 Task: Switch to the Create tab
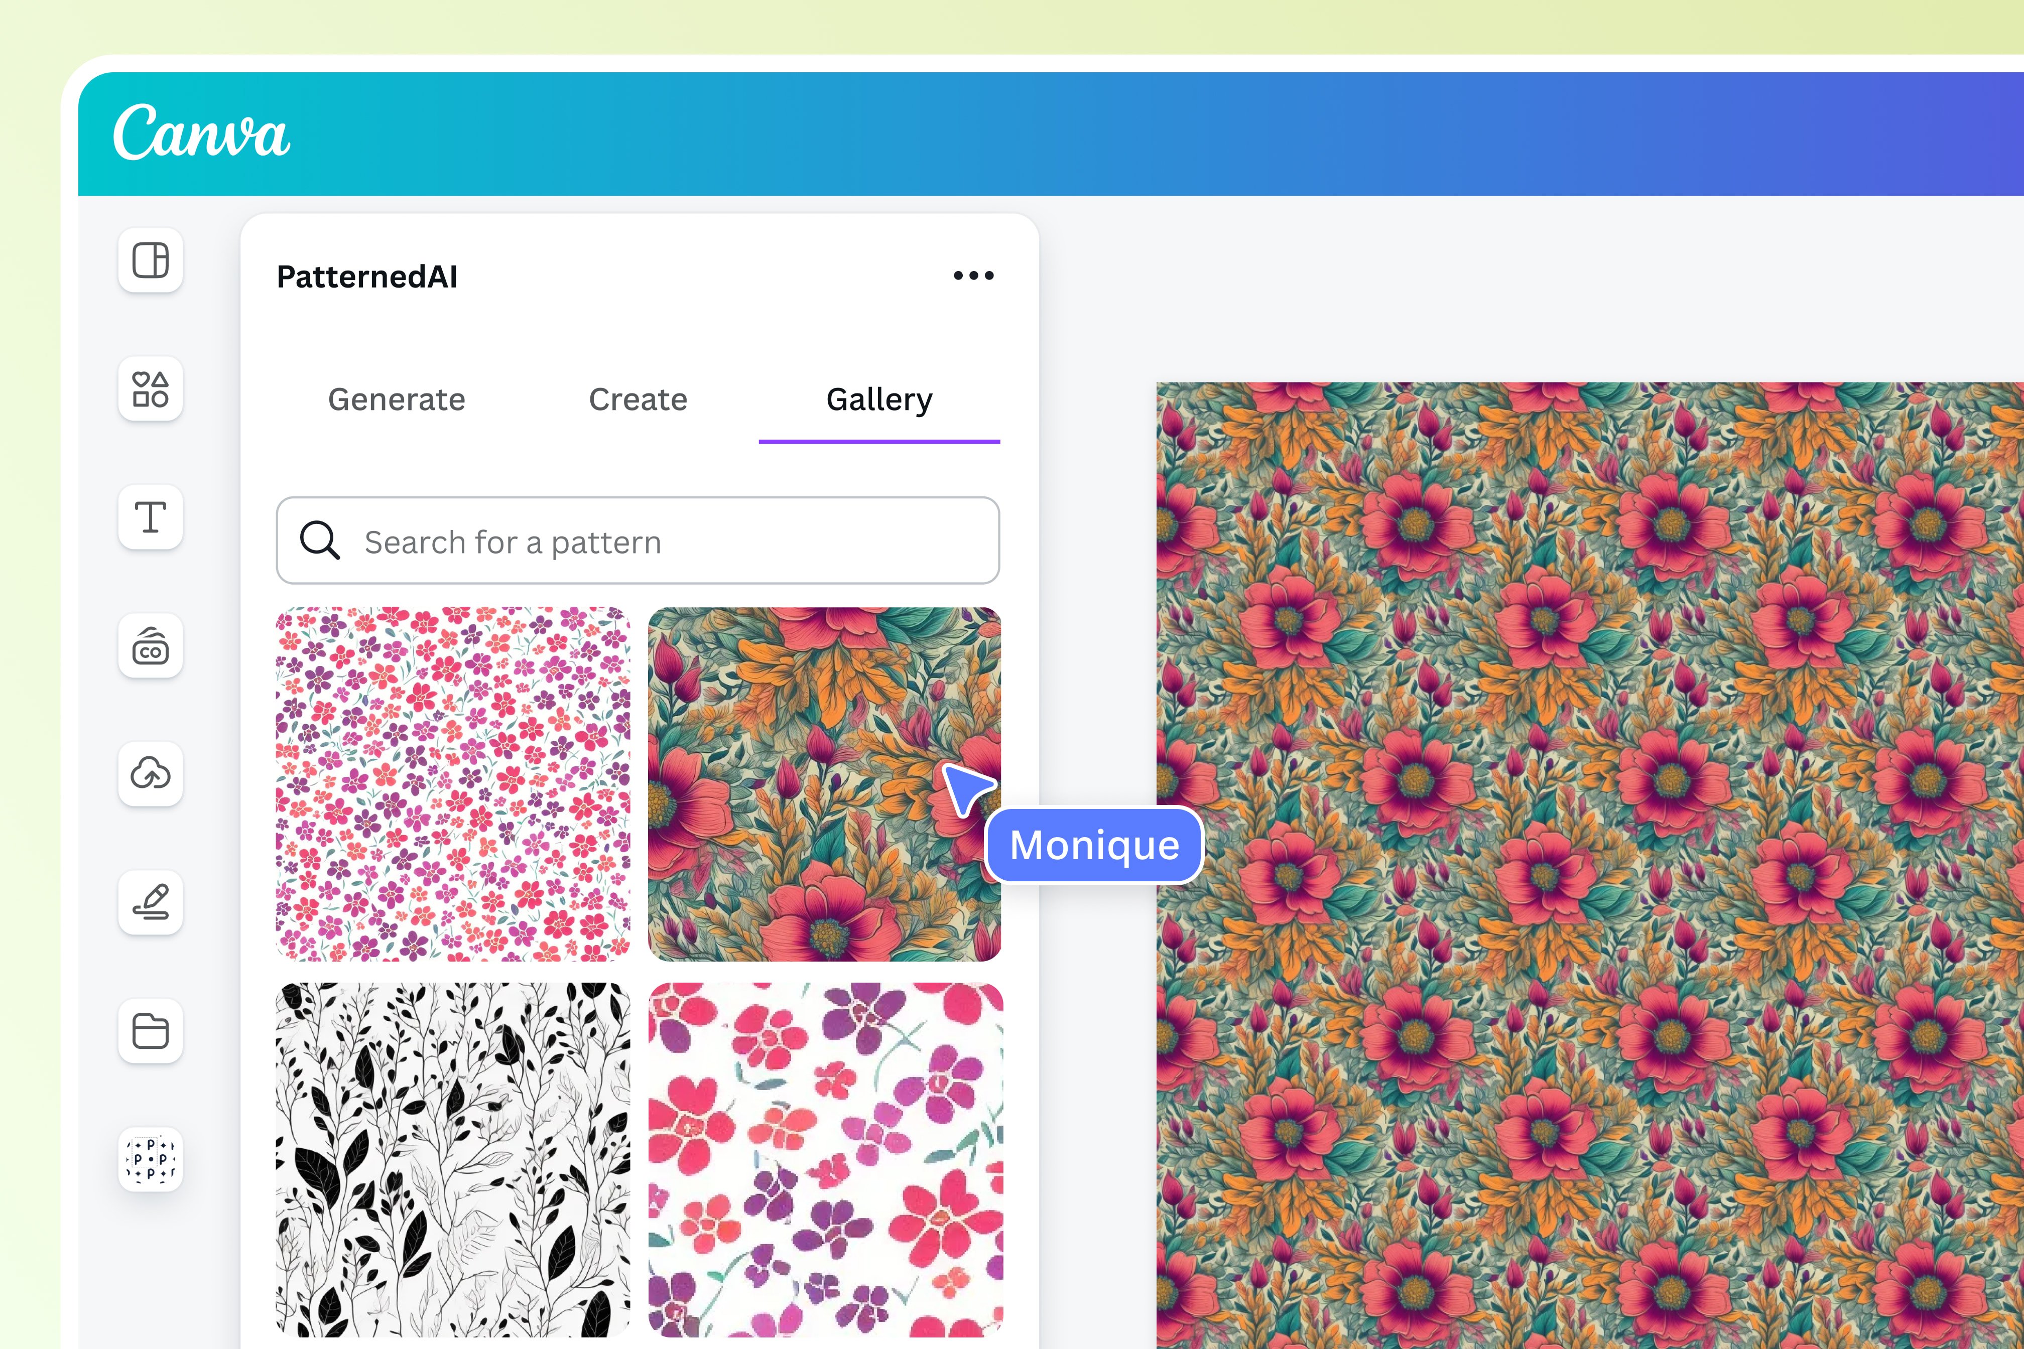point(637,399)
